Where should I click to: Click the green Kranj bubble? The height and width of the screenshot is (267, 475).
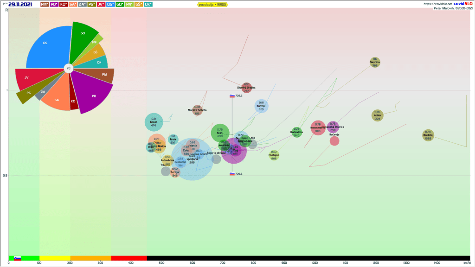coord(220,133)
